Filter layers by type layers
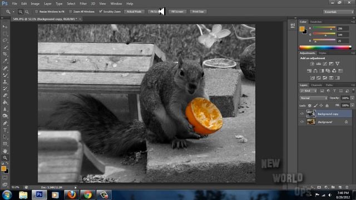Viewport: 356px width, 200px height. 334,91
